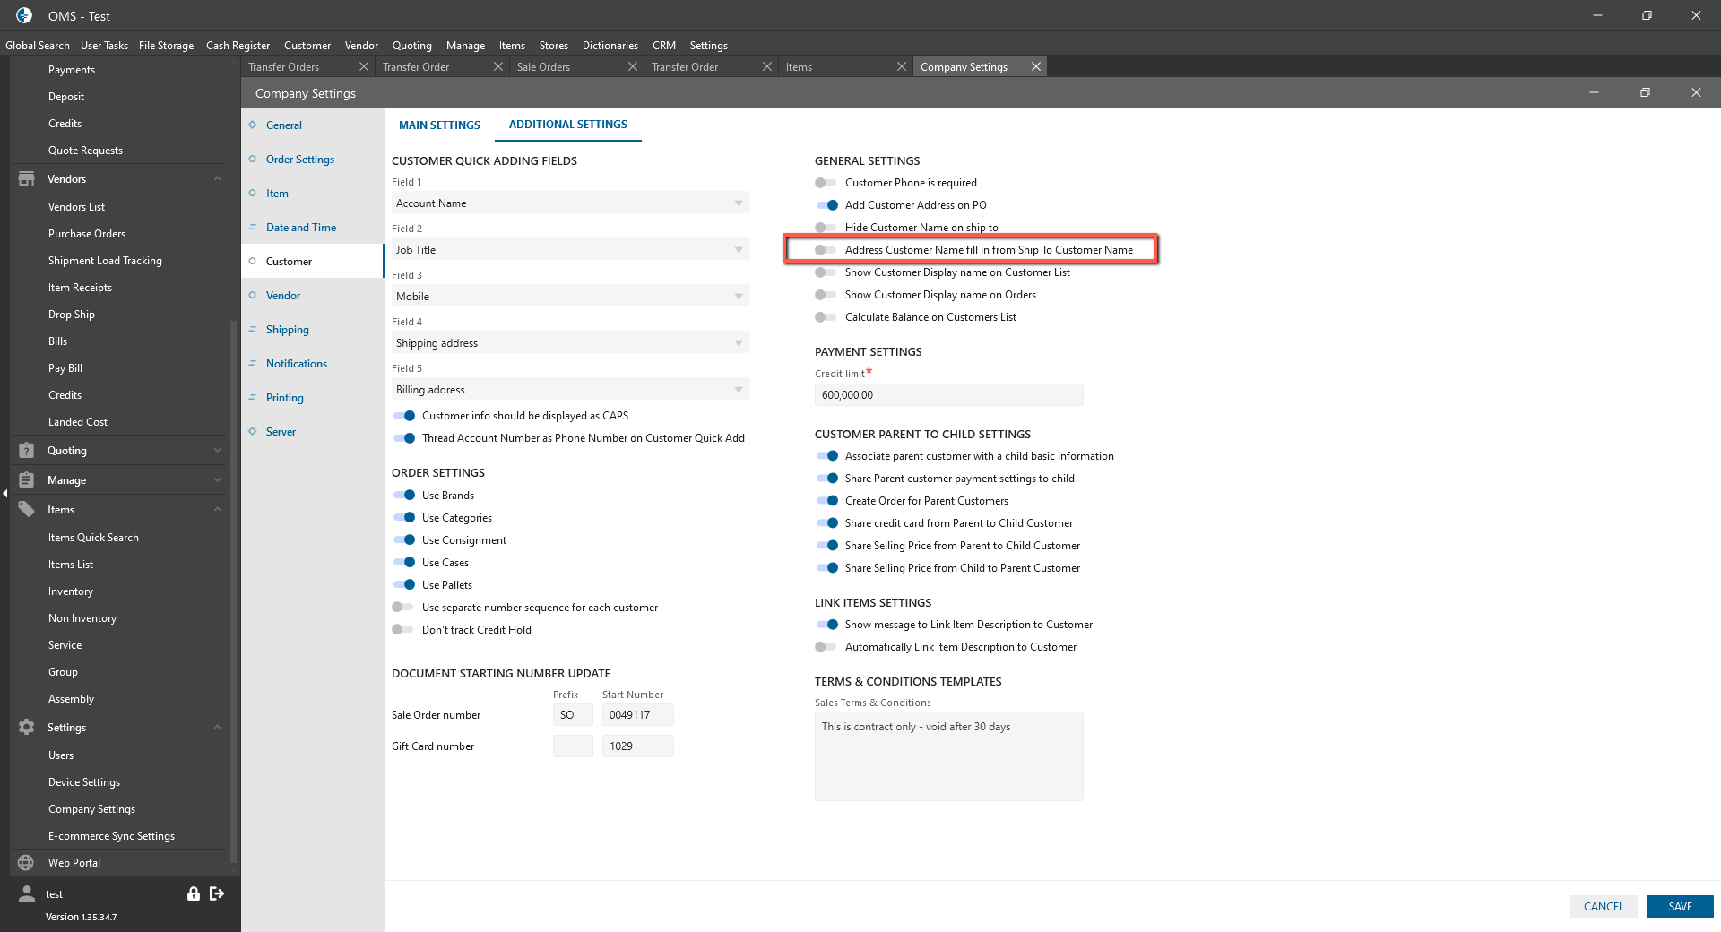Switch to the Main Settings tab
The width and height of the screenshot is (1721, 932).
[x=439, y=125]
